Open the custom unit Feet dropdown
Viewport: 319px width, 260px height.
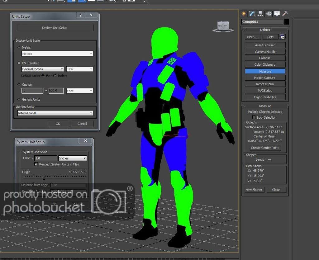tap(79, 91)
